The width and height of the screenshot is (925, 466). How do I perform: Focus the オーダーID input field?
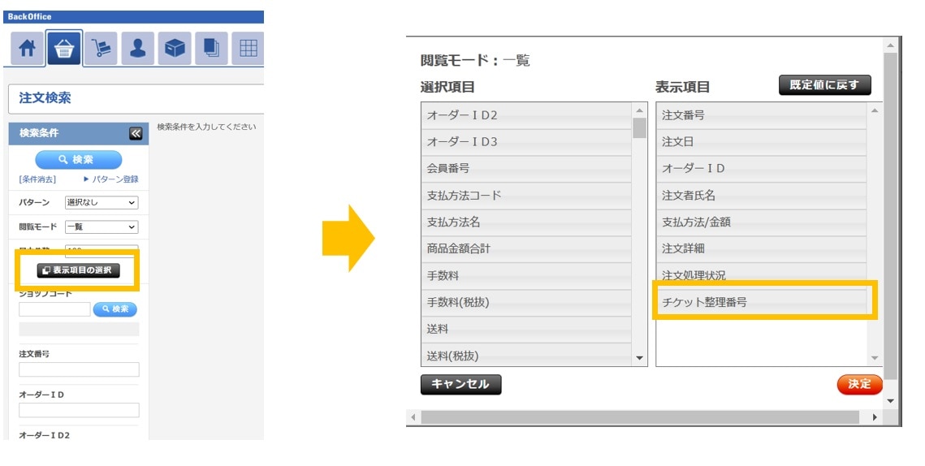(x=79, y=410)
